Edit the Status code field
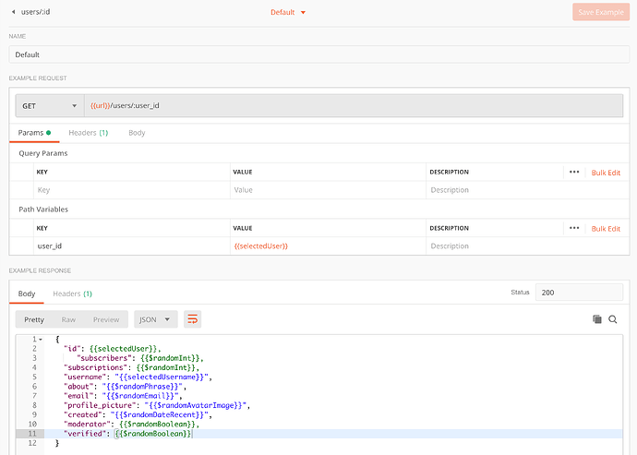The height and width of the screenshot is (455, 637). (x=579, y=293)
